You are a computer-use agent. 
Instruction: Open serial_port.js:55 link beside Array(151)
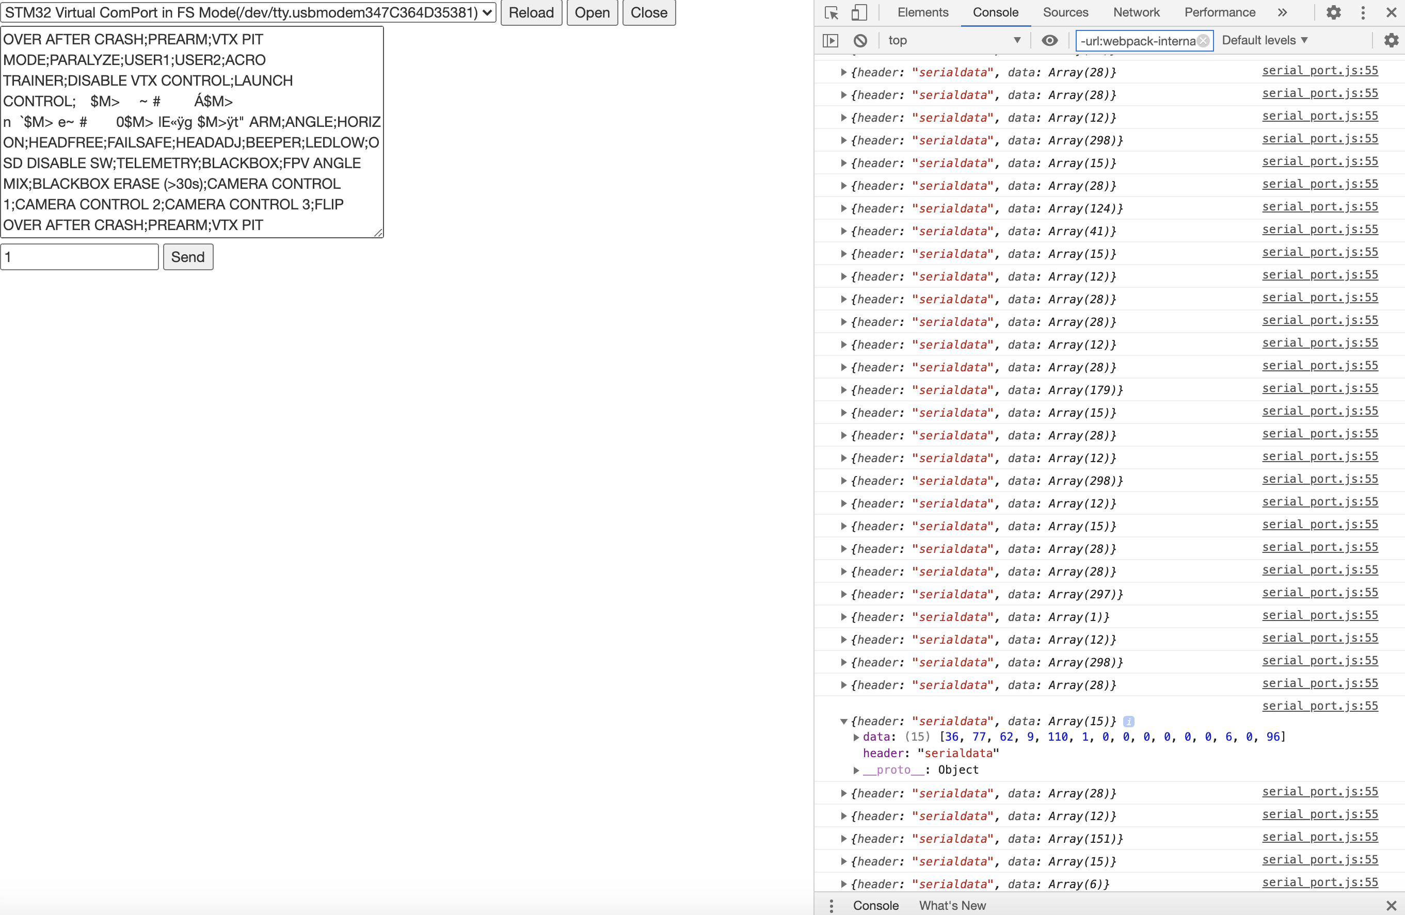tap(1320, 837)
